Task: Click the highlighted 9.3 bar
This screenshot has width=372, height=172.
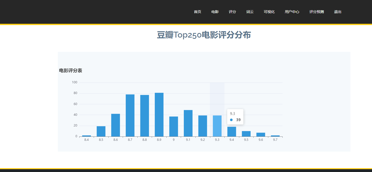Action: click(217, 126)
